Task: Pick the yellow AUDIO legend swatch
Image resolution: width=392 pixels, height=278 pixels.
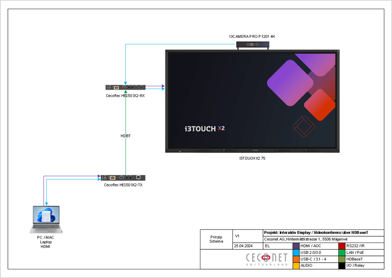Action: point(296,266)
